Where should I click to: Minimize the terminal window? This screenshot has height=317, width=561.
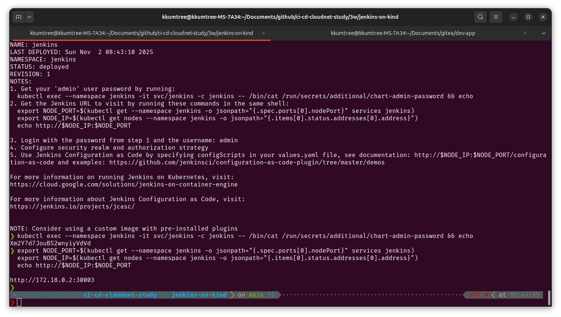(514, 17)
